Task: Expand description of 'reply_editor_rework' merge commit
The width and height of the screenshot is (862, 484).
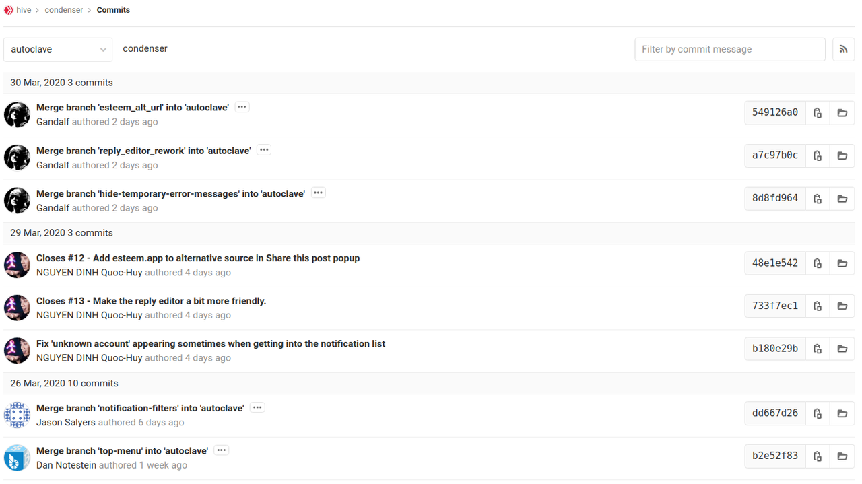Action: [x=264, y=150]
